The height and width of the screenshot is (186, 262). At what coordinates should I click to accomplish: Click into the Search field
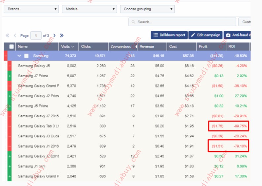pyautogui.click(x=182, y=22)
